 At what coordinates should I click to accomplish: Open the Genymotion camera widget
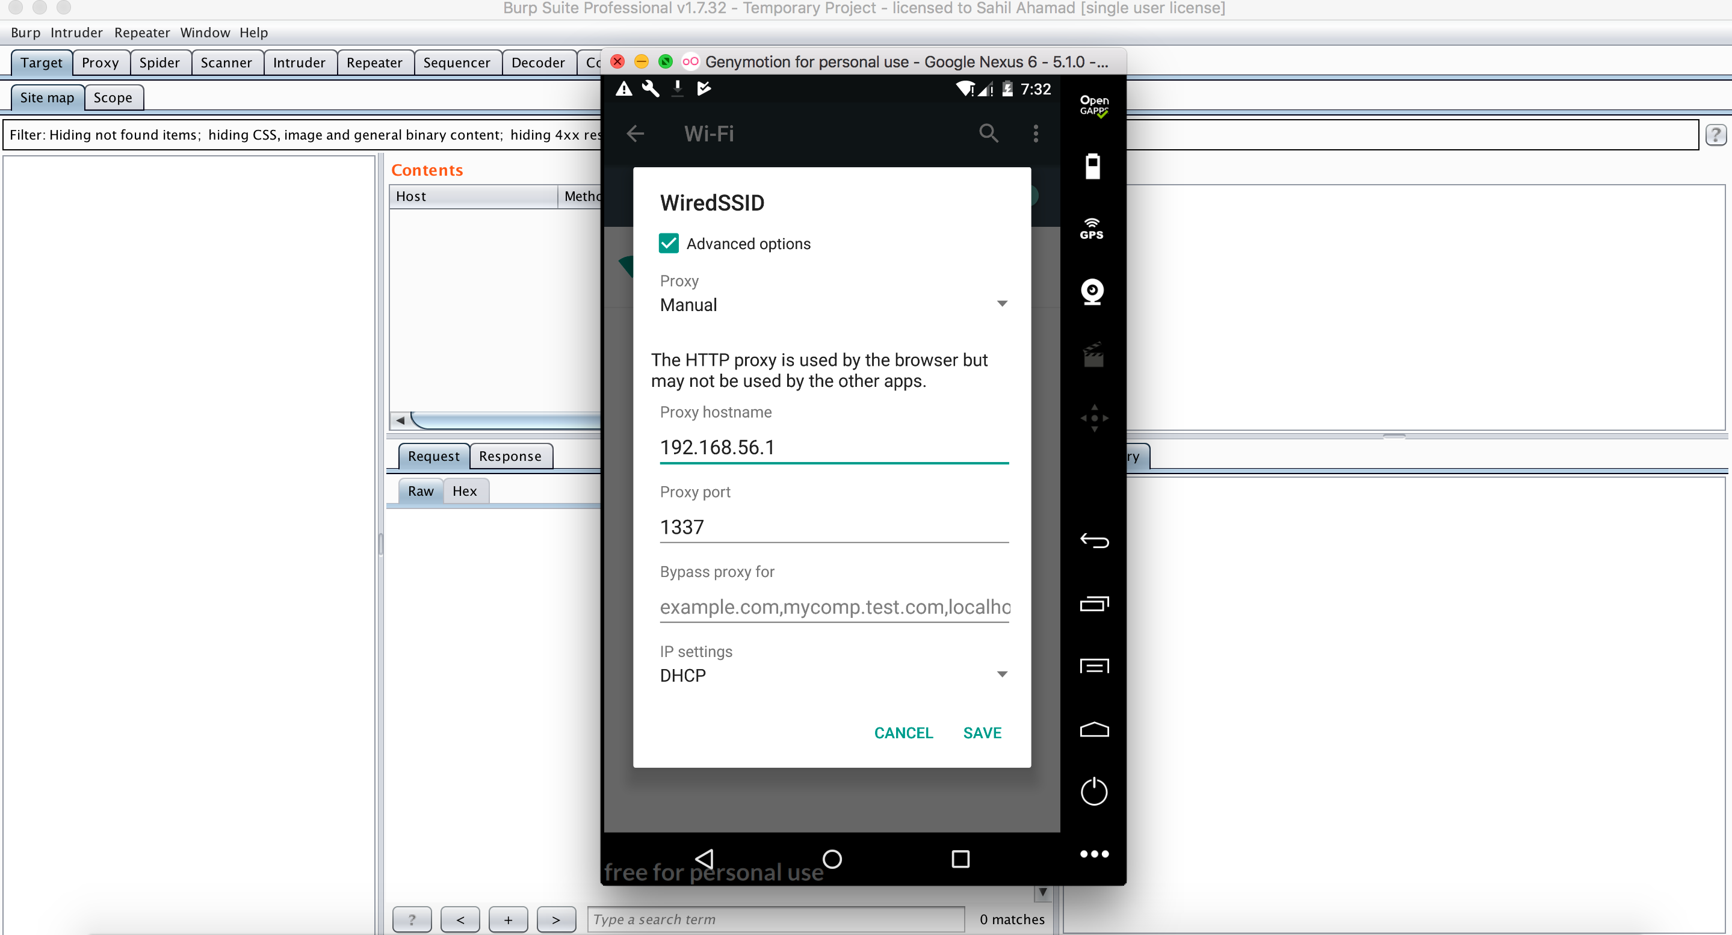[1092, 292]
